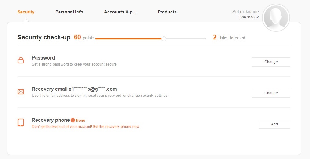
Task: Go to the Accounts & p... tab
Action: [x=120, y=12]
